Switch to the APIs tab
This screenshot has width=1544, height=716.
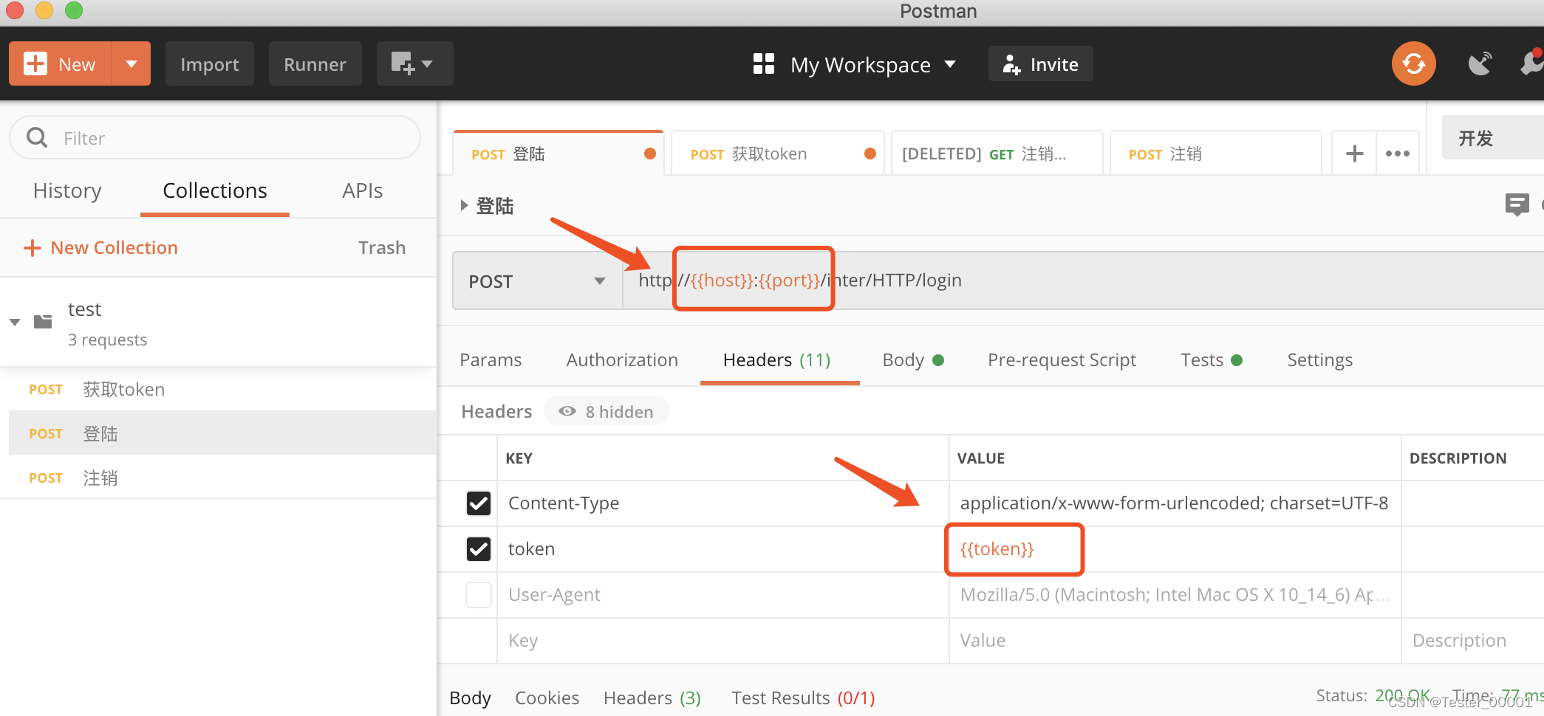(x=362, y=190)
